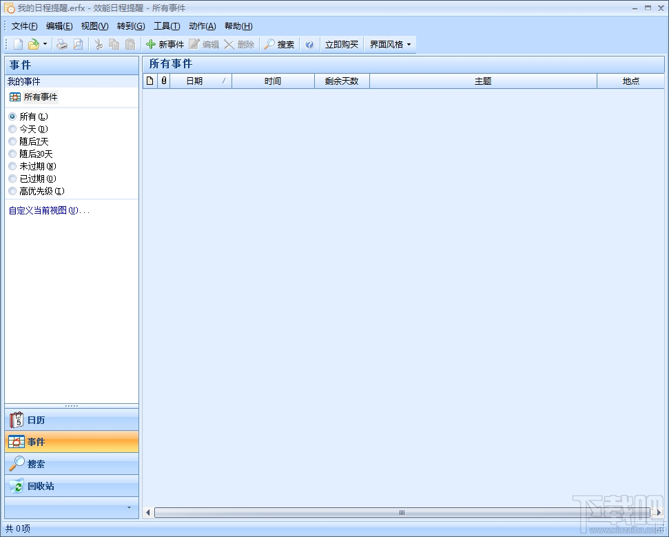Screen dimensions: 669x537
Task: Open the 转到(G) menu
Action: pos(131,26)
